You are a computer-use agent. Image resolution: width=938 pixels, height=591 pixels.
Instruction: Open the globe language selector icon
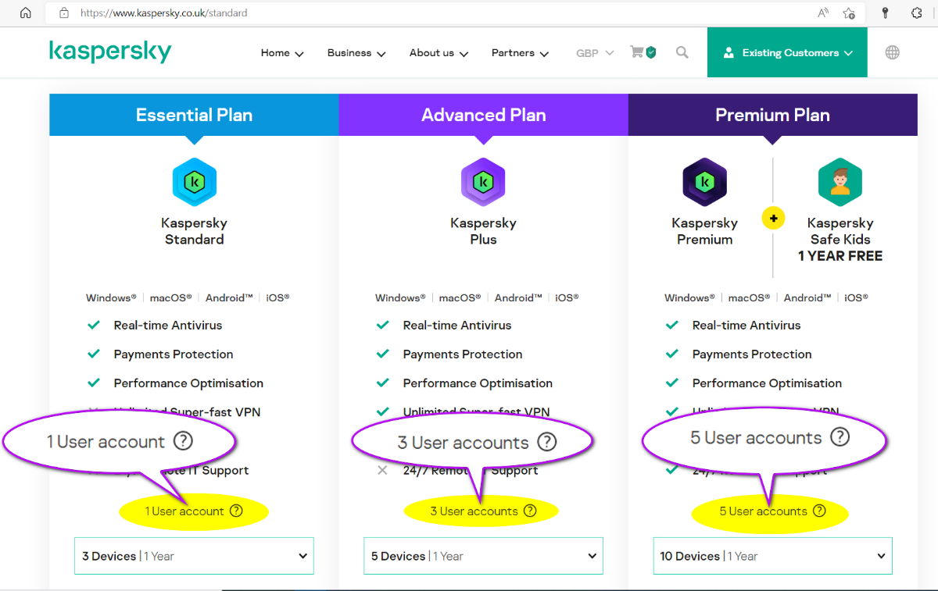click(x=892, y=52)
